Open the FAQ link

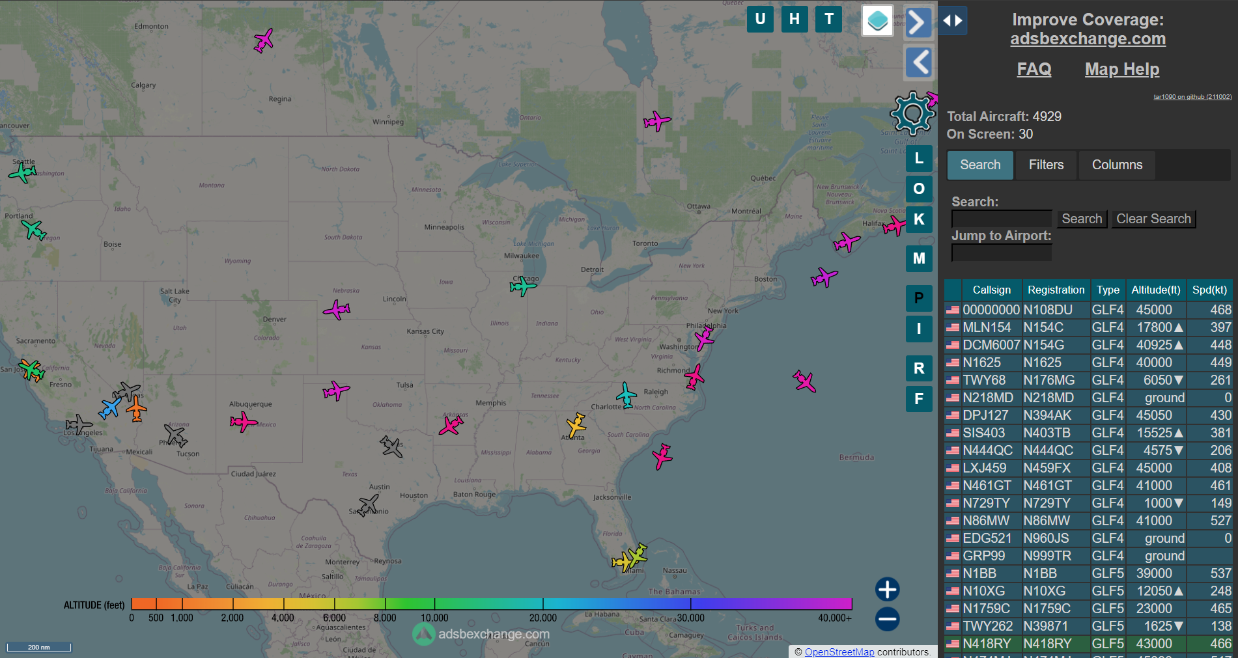pos(1034,69)
